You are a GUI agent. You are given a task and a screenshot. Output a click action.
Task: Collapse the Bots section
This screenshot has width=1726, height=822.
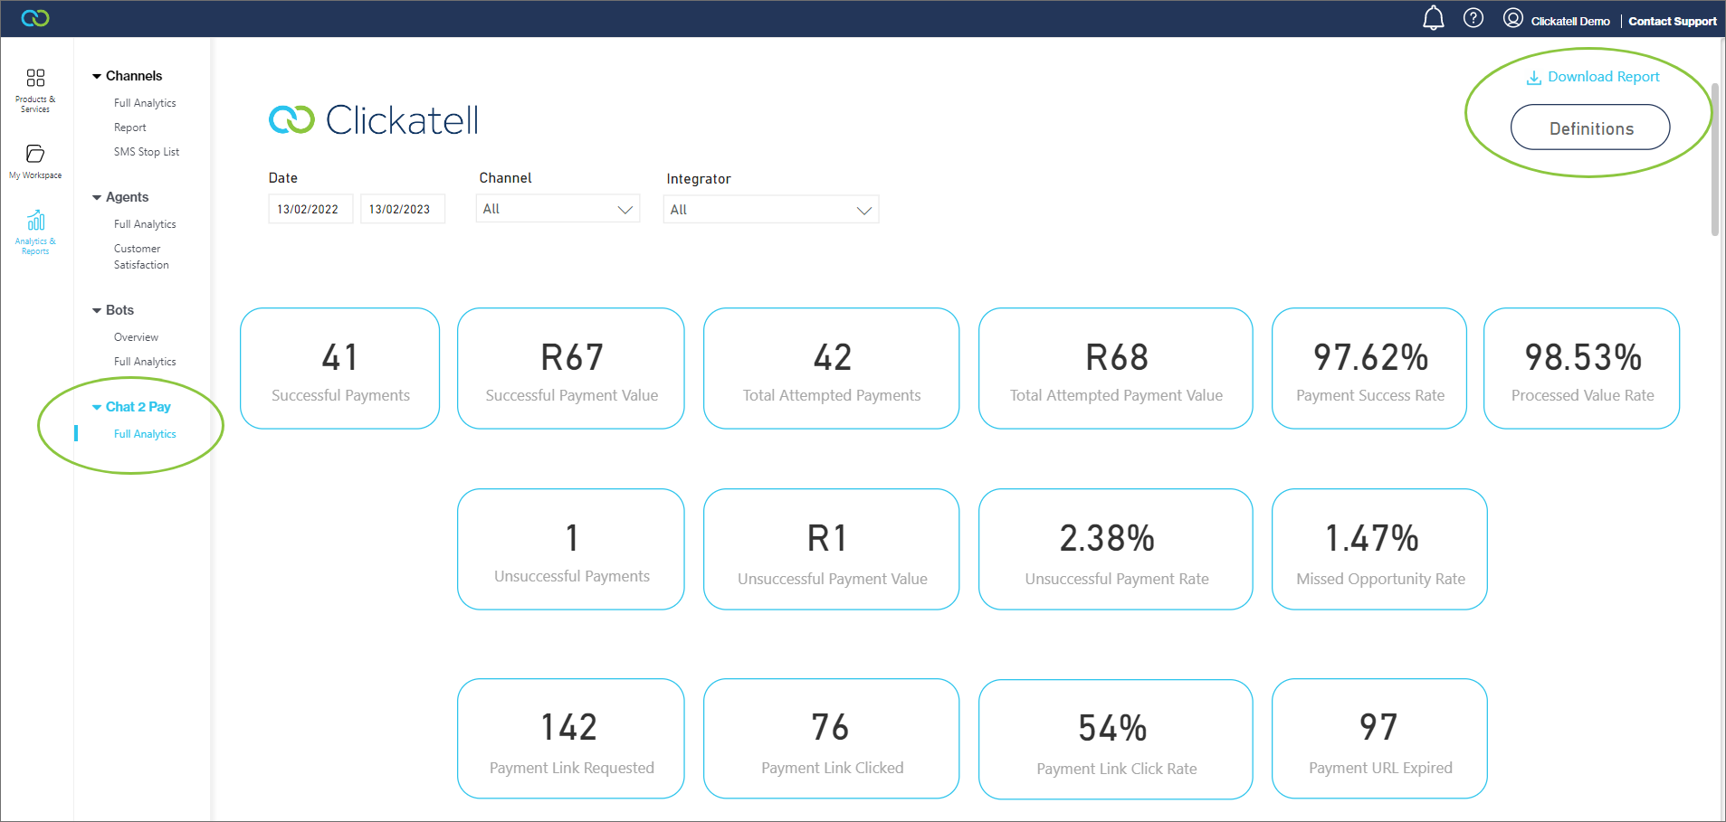(x=97, y=311)
